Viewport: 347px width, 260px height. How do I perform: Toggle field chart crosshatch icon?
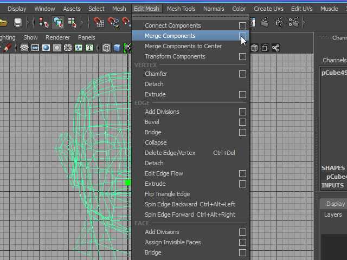tap(68, 48)
